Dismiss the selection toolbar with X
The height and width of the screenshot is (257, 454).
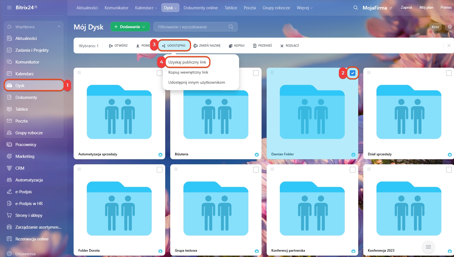(449, 46)
